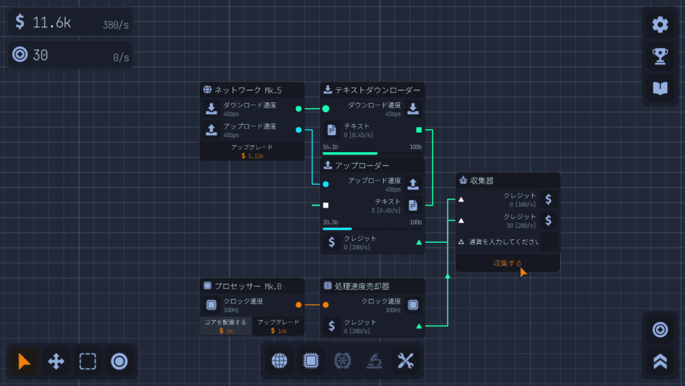Click the white square テキスト input port on アップローダー

coord(326,205)
